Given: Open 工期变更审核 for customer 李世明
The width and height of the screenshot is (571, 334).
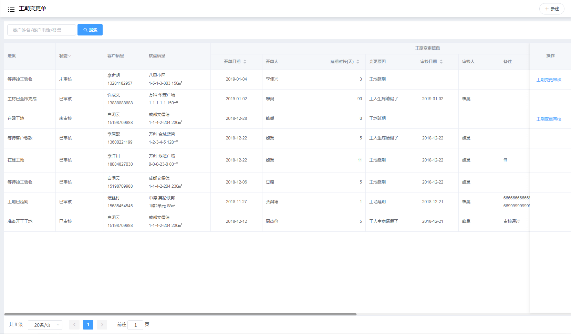Looking at the screenshot, I should tap(549, 80).
